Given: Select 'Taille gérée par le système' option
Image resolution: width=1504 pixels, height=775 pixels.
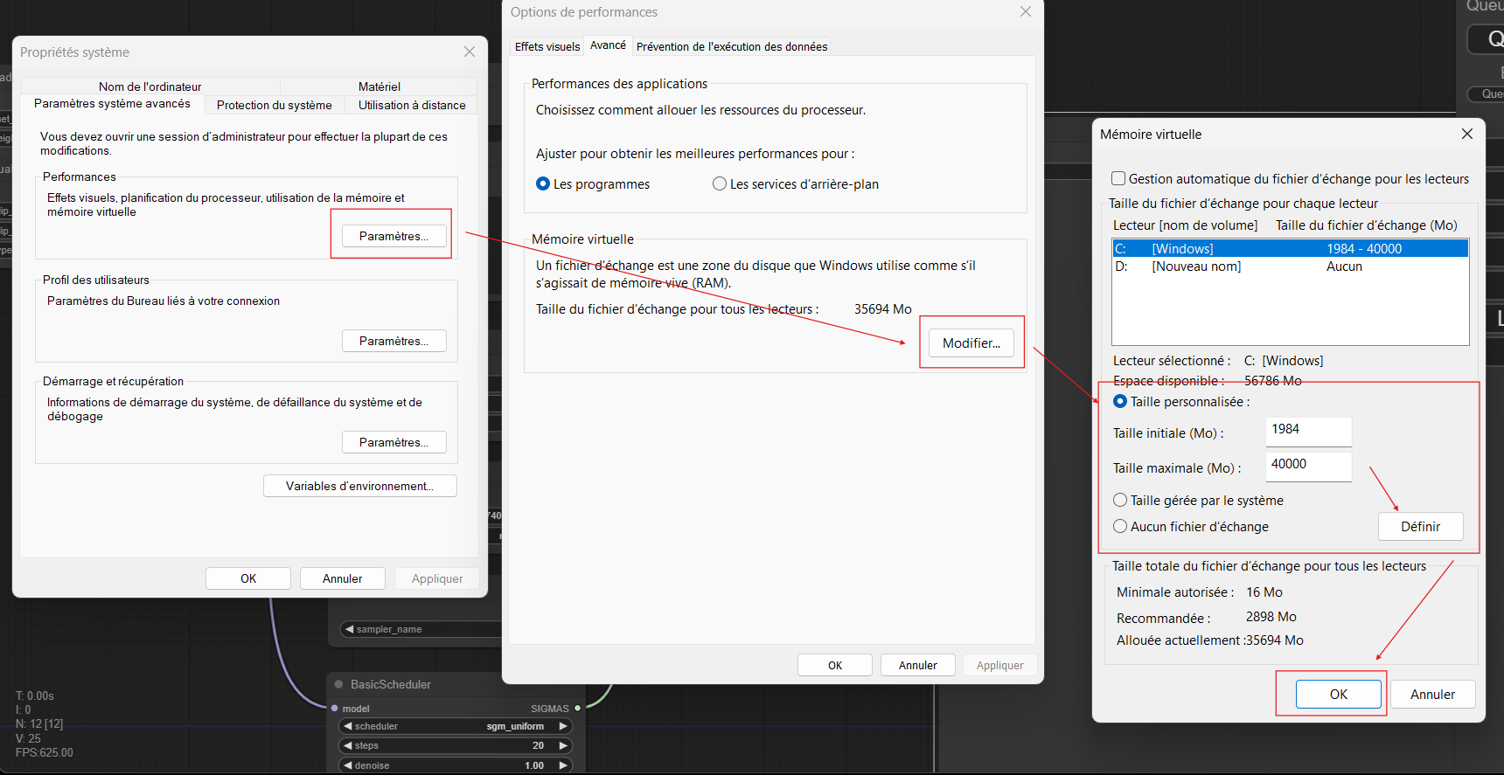Looking at the screenshot, I should pyautogui.click(x=1120, y=501).
